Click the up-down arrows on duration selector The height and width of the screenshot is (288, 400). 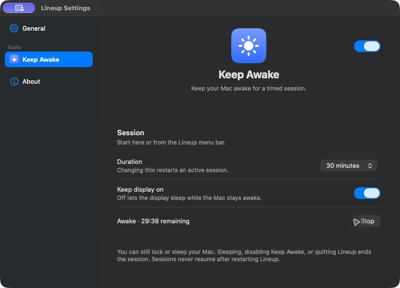click(370, 166)
